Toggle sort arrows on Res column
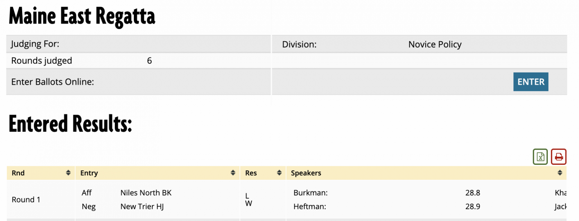 pyautogui.click(x=279, y=173)
